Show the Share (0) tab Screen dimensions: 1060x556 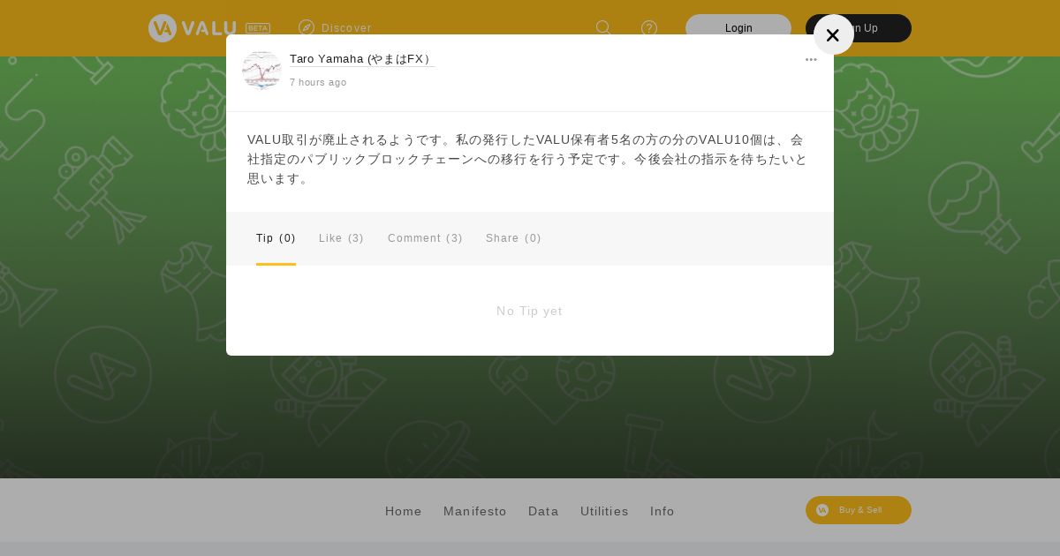point(513,238)
